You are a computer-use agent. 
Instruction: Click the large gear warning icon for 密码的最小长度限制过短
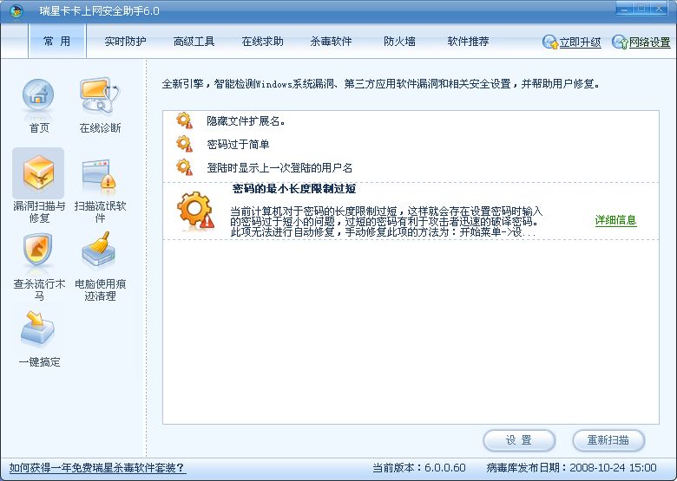[195, 211]
